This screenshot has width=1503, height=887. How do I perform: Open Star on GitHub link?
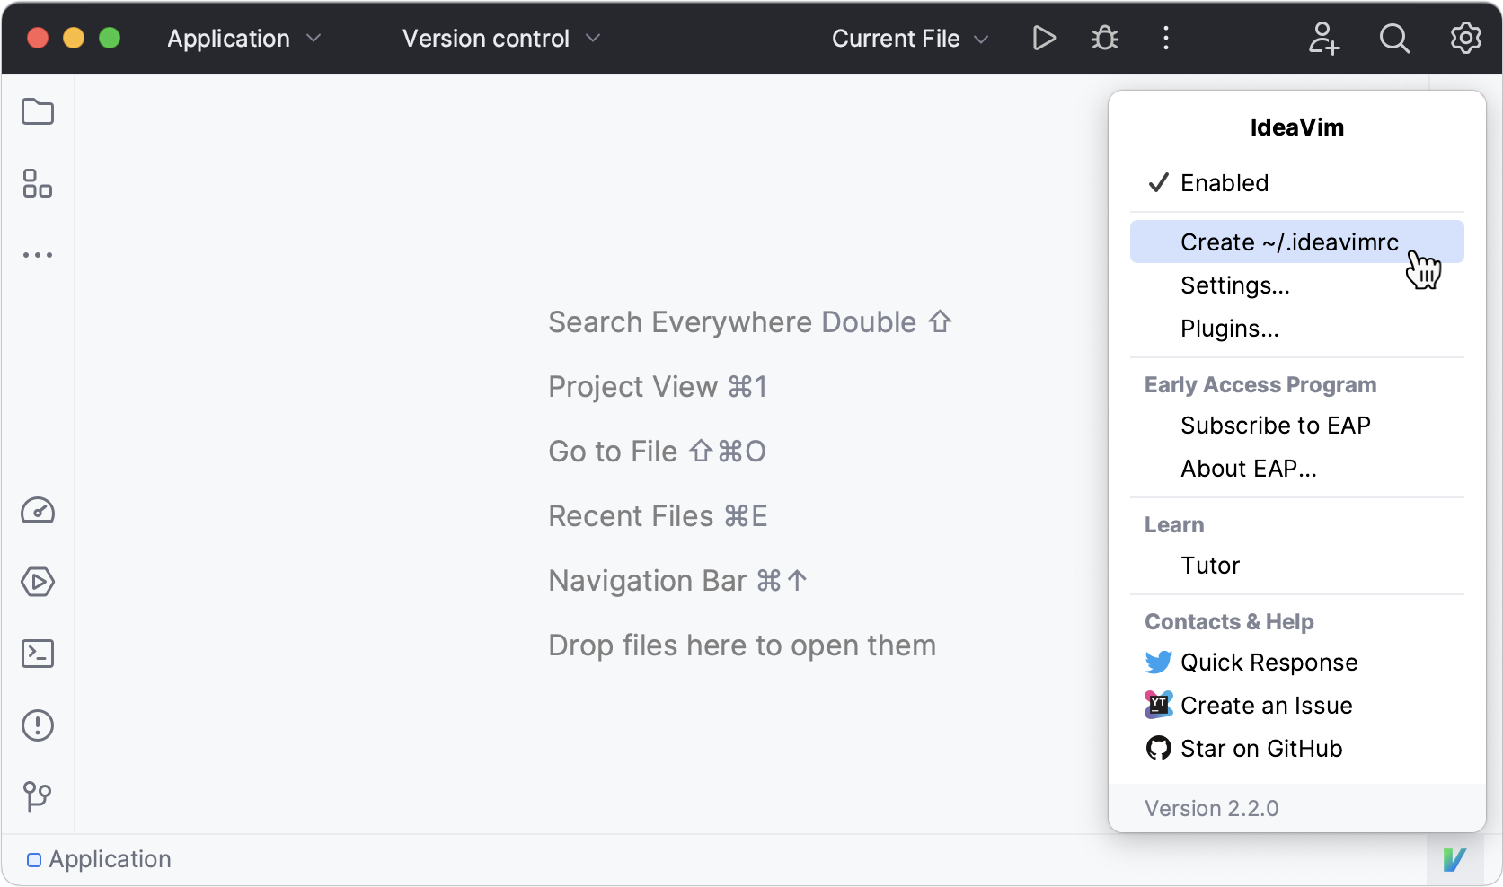pos(1297,749)
